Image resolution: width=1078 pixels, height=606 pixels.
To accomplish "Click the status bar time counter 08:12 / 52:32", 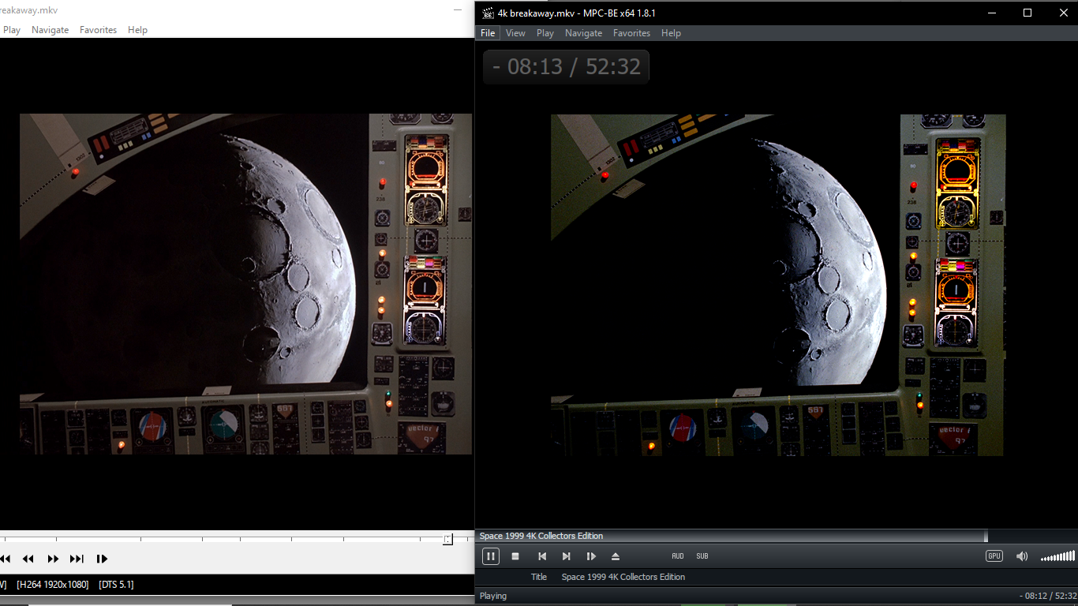I will point(1046,596).
